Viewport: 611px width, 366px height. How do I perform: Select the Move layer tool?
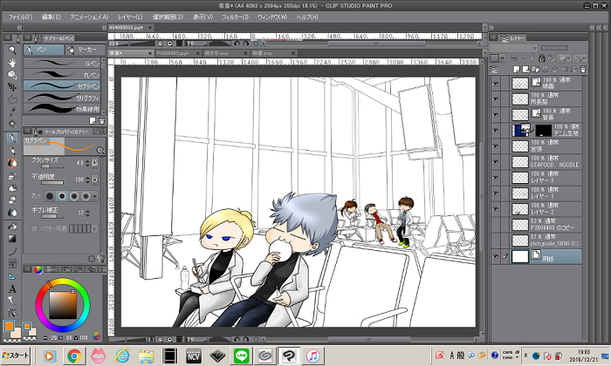click(12, 87)
